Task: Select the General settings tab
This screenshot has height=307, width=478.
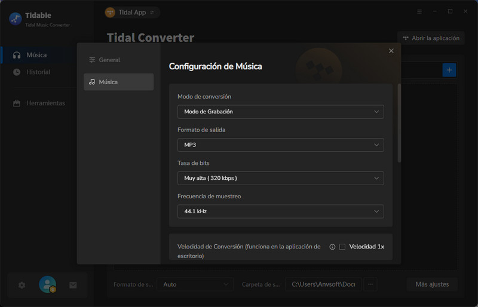Action: click(x=118, y=60)
